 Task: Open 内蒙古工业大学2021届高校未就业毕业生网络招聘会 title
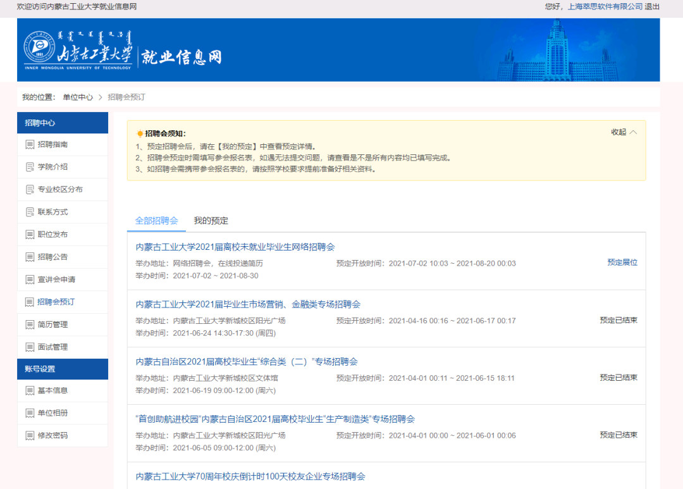(235, 247)
